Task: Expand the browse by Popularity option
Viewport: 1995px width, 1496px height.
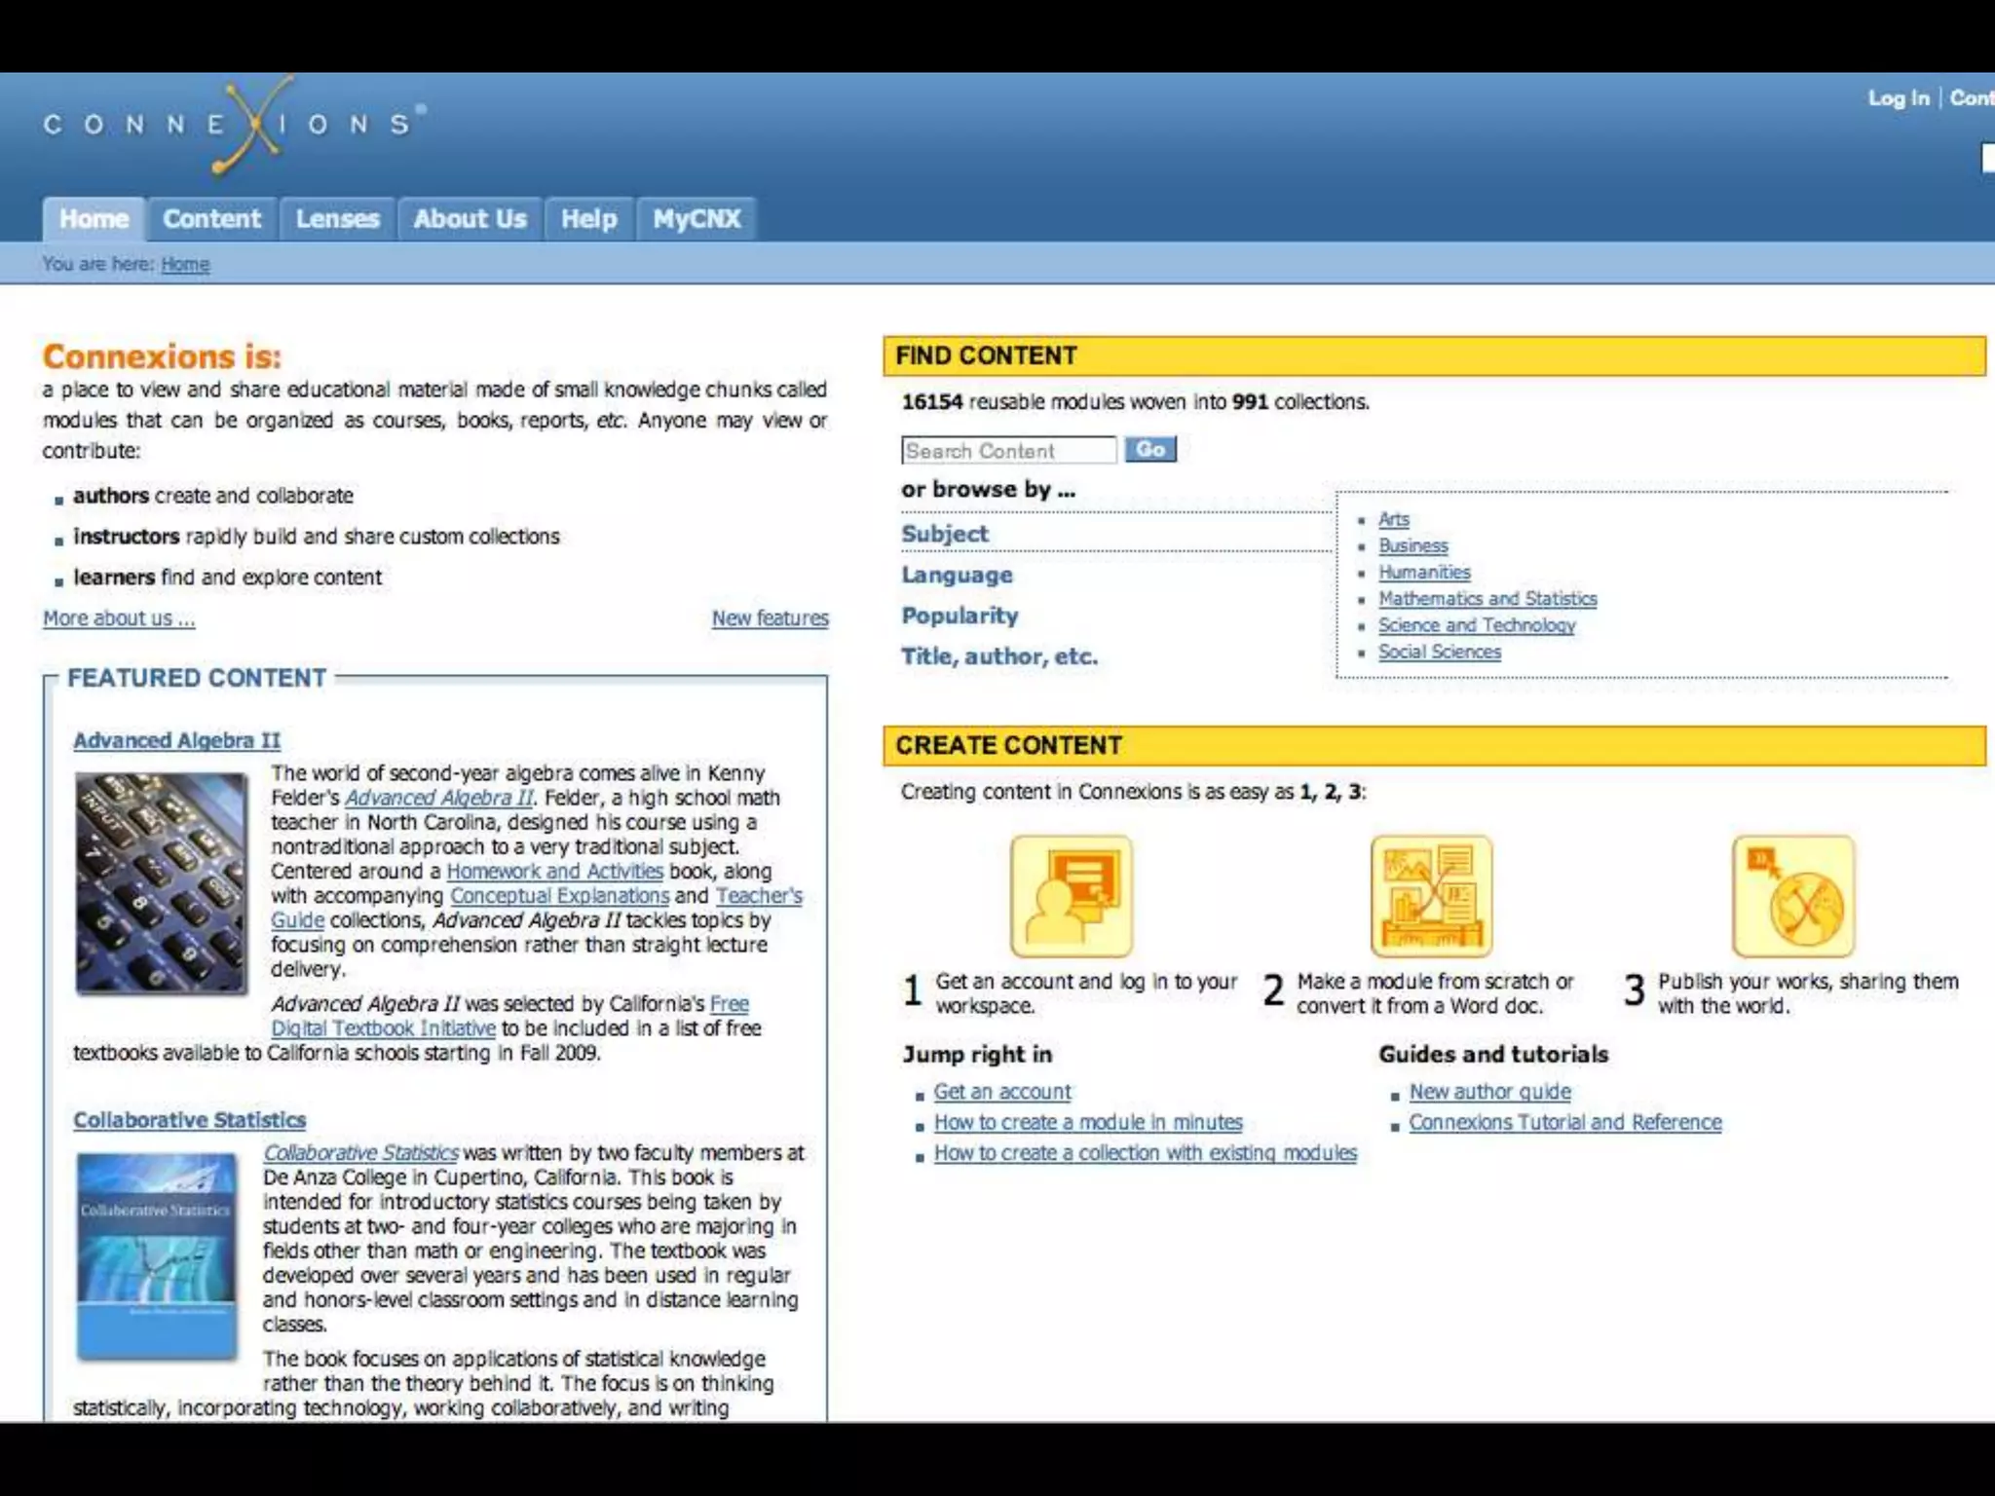Action: coord(960,616)
